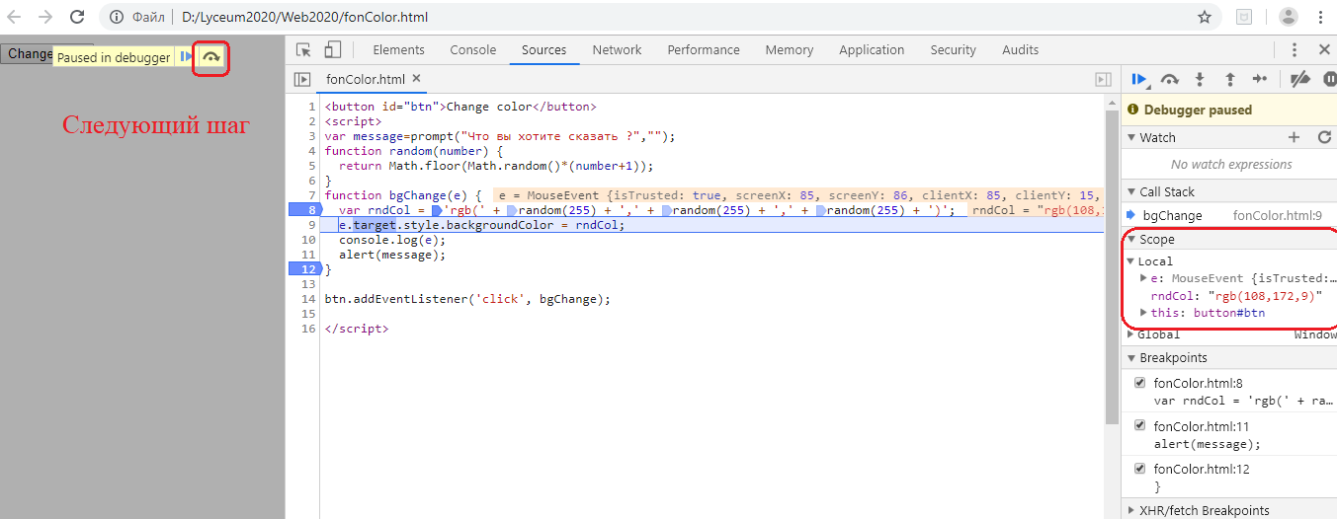The width and height of the screenshot is (1337, 519).
Task: Close the fonColor.html file tab
Action: click(x=416, y=79)
